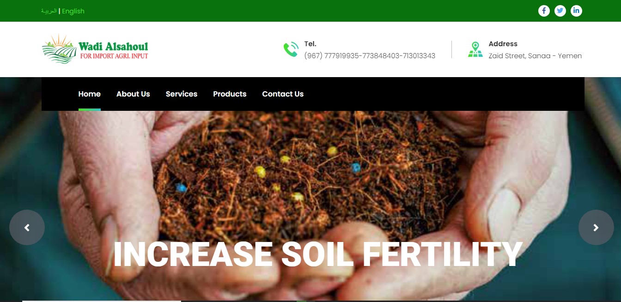Click the Zaid Street, Sanaa address text

pyautogui.click(x=535, y=56)
